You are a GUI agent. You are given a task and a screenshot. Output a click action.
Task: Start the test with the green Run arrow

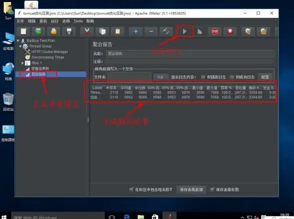pyautogui.click(x=184, y=31)
